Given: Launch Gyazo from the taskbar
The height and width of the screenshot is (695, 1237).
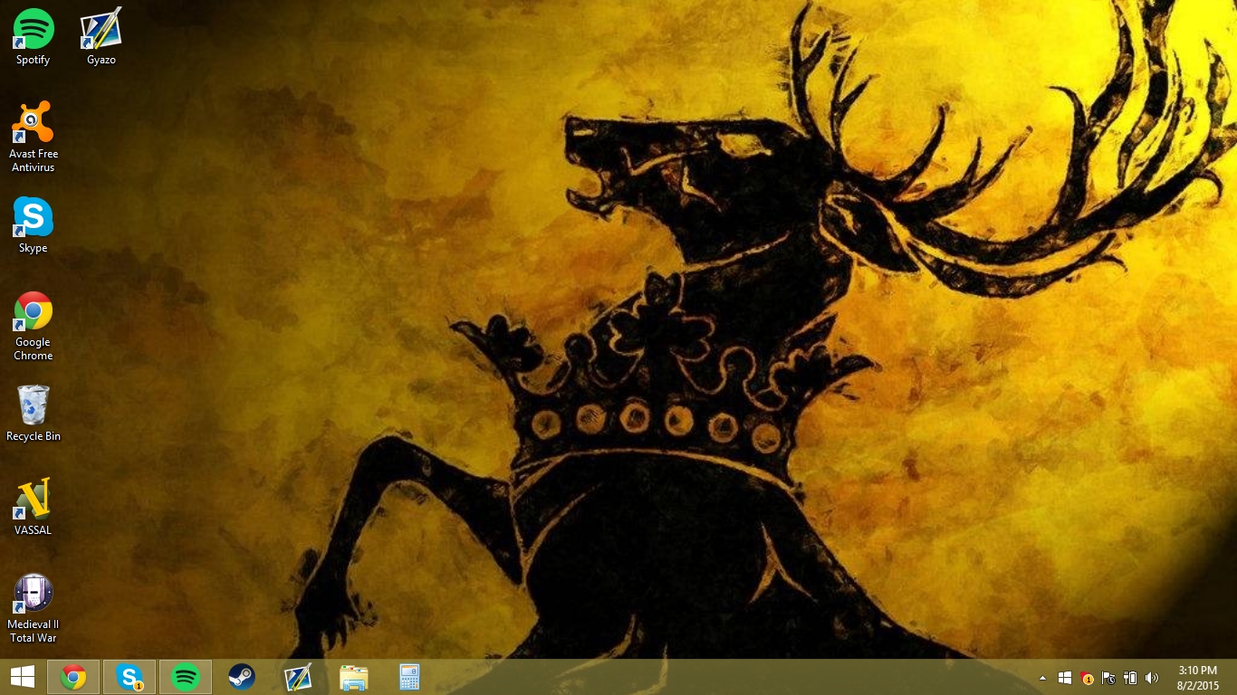Looking at the screenshot, I should [298, 677].
